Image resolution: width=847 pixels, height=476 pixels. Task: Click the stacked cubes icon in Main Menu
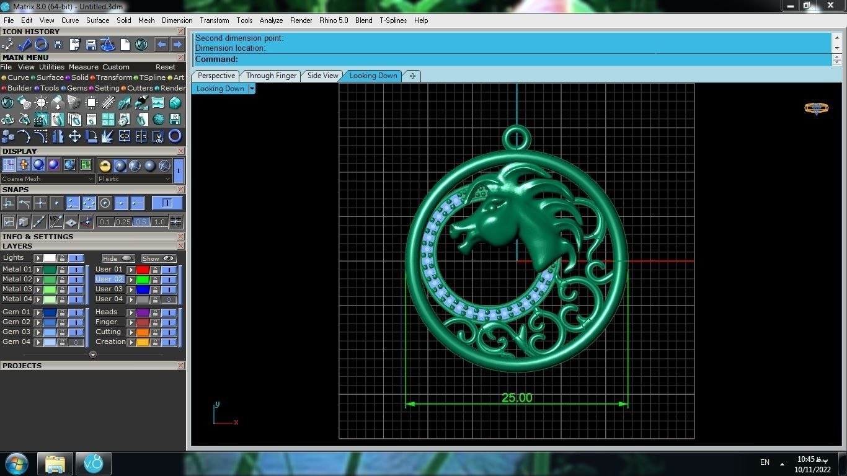[8, 136]
